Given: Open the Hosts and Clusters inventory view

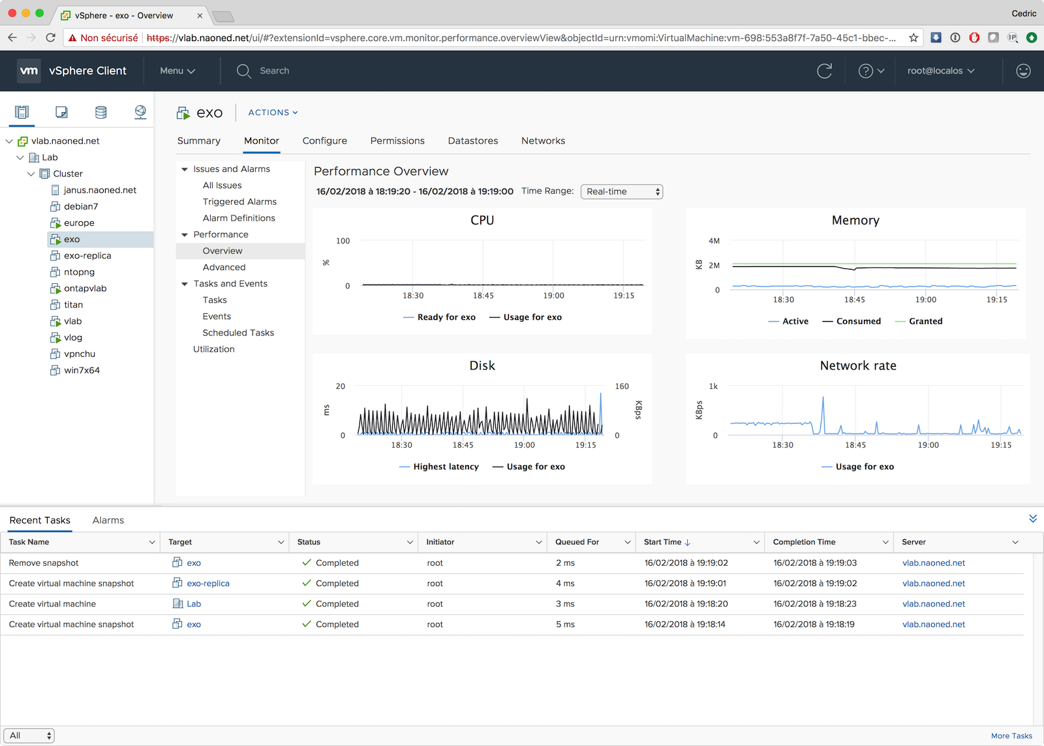Looking at the screenshot, I should 22,112.
